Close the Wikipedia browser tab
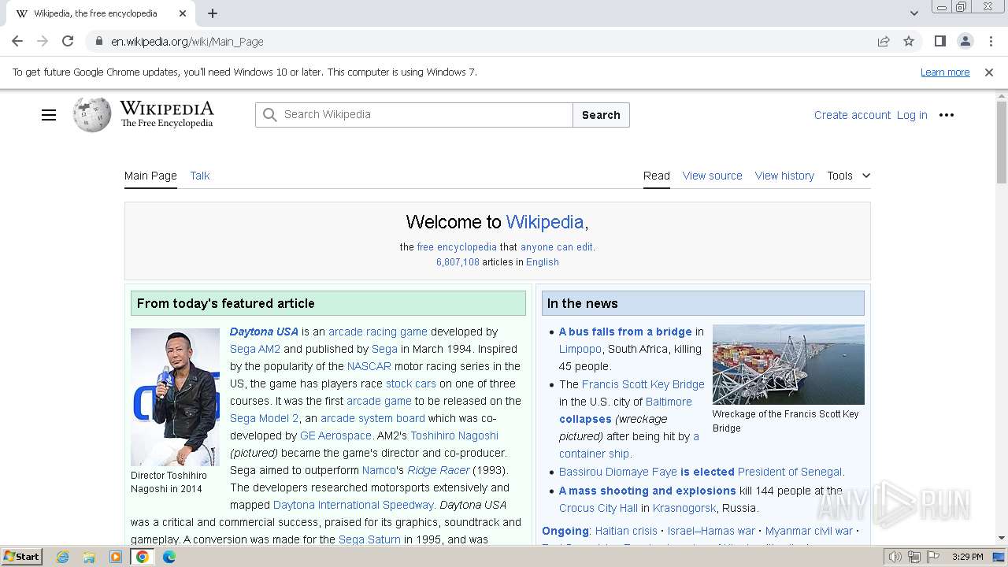 click(x=183, y=13)
